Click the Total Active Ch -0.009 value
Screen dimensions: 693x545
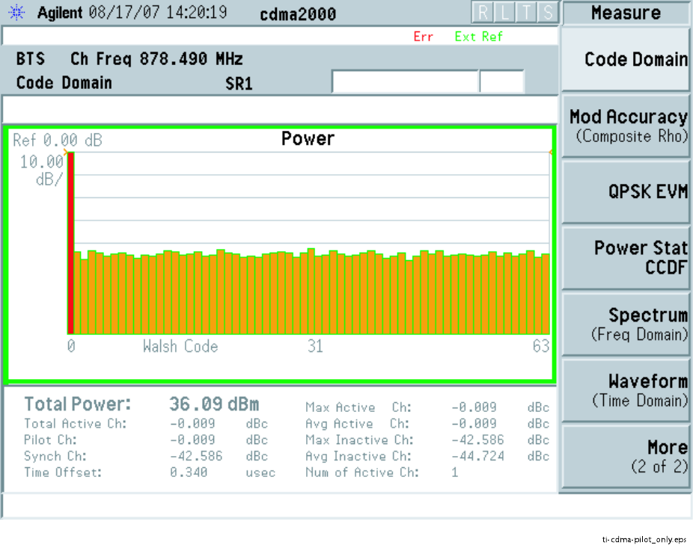click(192, 424)
